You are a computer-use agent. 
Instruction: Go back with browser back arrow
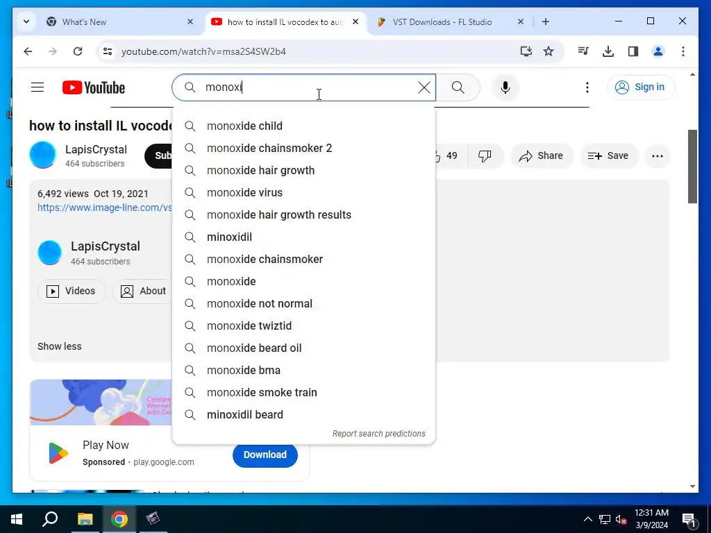pos(28,51)
